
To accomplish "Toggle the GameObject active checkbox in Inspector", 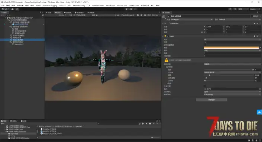I will [169, 16].
